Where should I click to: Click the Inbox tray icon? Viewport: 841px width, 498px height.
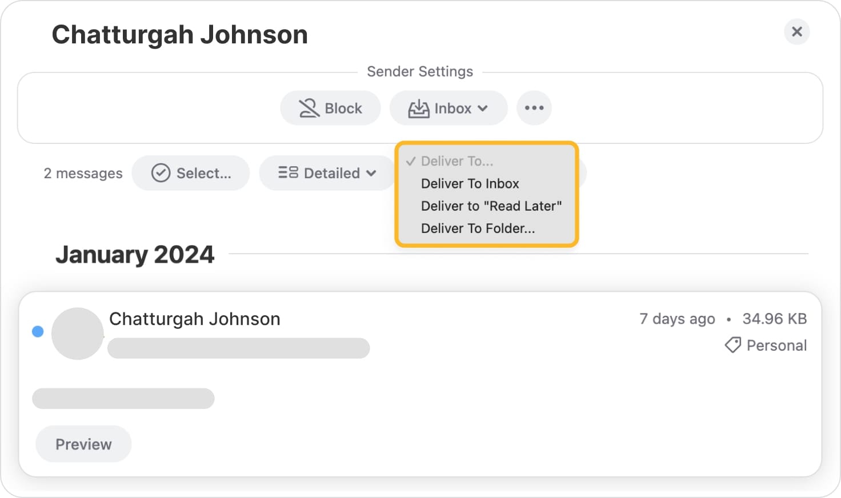(418, 109)
